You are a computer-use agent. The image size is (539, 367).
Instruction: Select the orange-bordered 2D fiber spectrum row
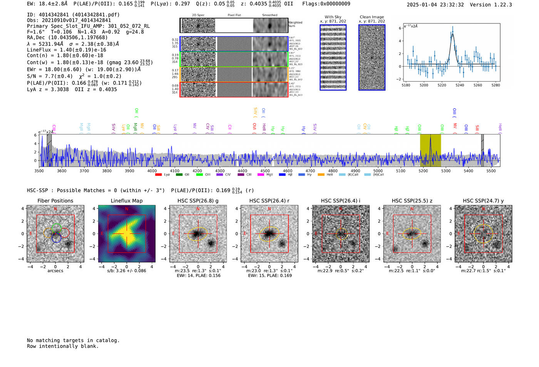point(234,74)
